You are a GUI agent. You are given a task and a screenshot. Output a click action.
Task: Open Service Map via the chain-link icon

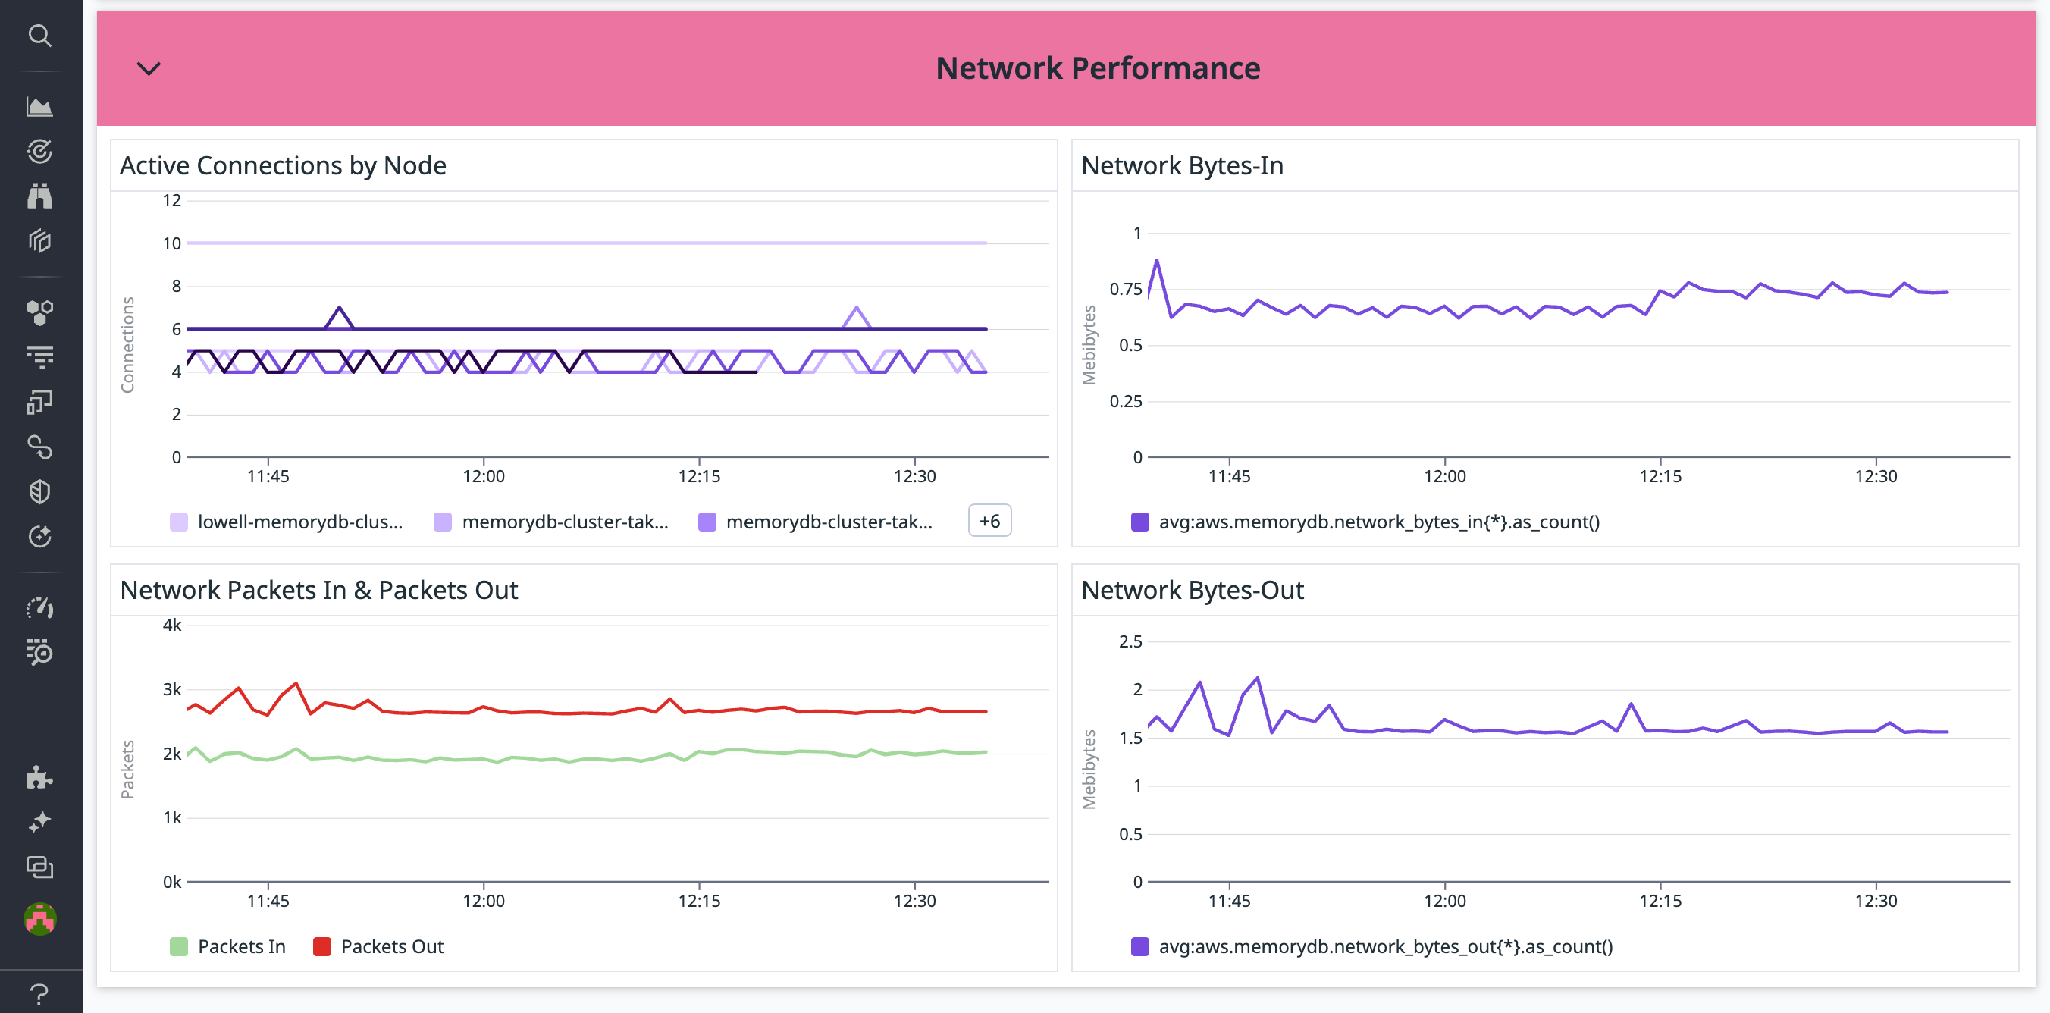pos(41,447)
